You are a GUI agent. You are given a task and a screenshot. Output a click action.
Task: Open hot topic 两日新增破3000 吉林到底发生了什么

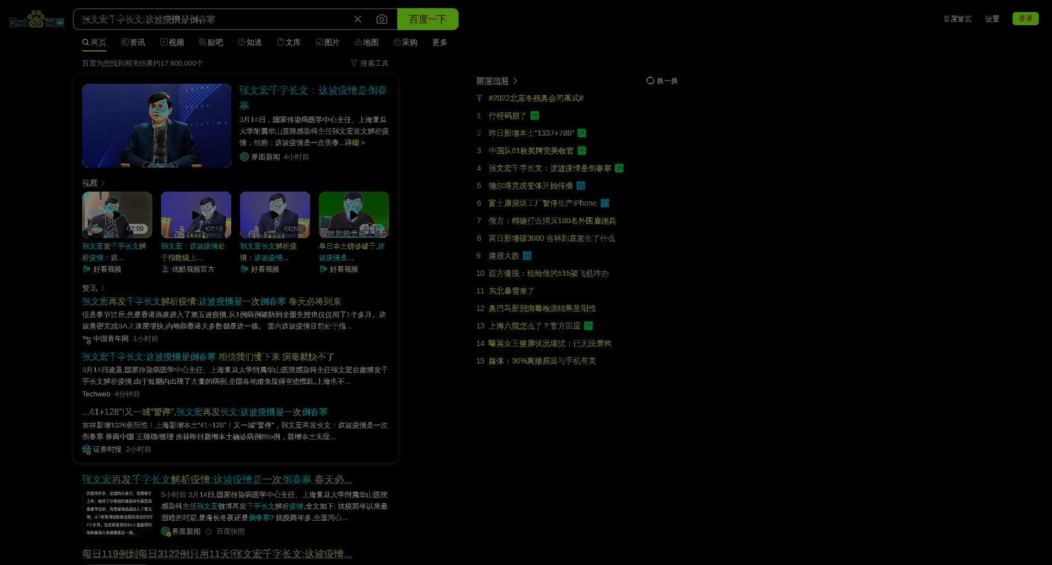[x=552, y=238]
